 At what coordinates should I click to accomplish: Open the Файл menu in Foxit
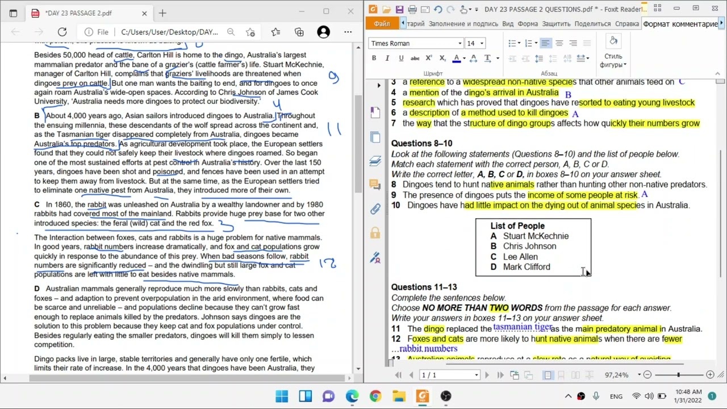382,23
